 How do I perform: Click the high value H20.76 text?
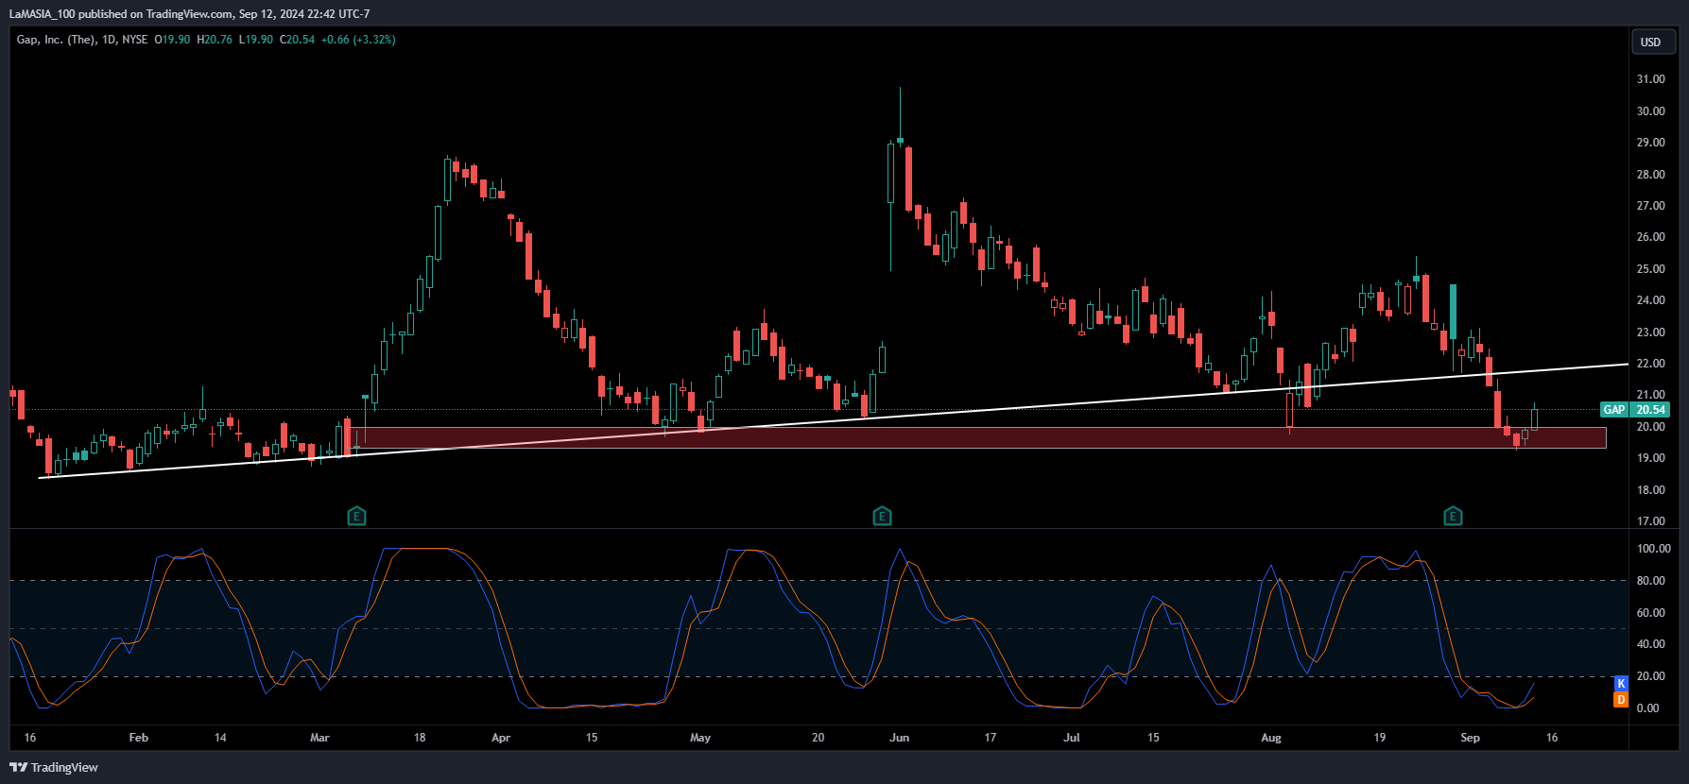click(215, 40)
